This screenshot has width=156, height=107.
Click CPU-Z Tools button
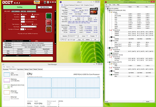point(79,40)
